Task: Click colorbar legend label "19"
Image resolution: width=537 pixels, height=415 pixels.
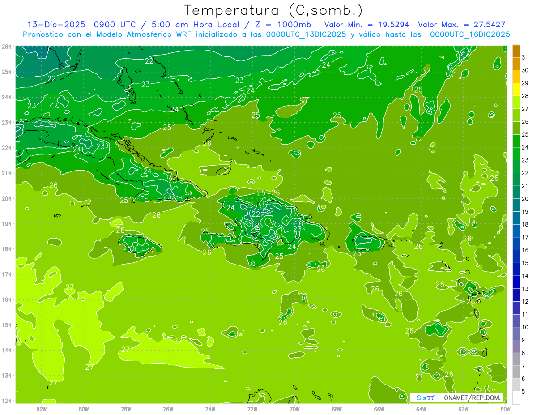Action: (525, 211)
